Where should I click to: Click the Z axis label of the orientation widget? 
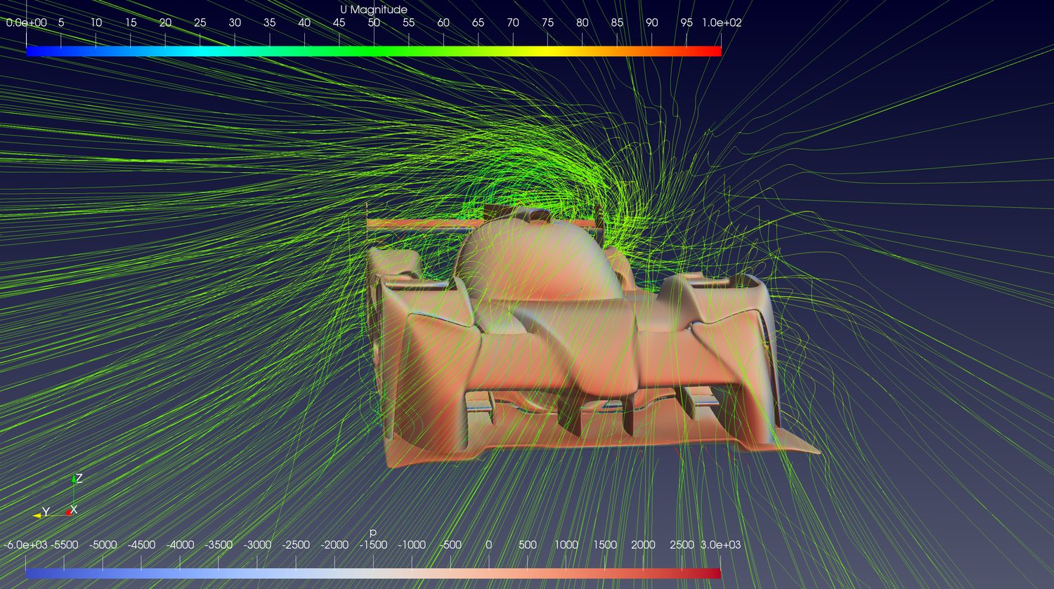79,478
